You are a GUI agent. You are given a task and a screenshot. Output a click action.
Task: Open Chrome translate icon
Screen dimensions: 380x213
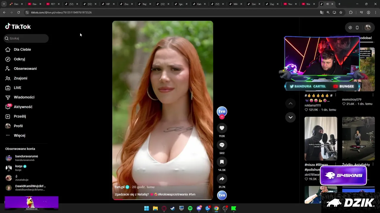322,12
